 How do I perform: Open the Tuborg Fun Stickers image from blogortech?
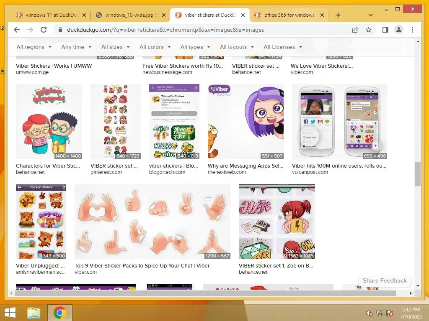coord(174,122)
